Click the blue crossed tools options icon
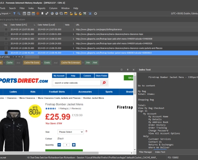This screenshot has height=160, width=198. (x=90, y=14)
